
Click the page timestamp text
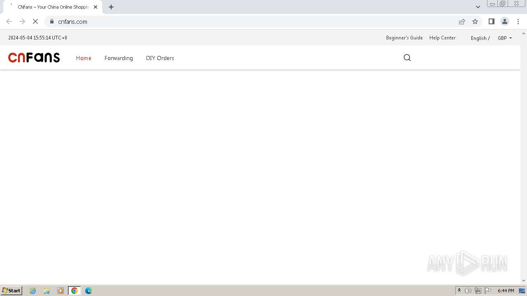point(37,38)
